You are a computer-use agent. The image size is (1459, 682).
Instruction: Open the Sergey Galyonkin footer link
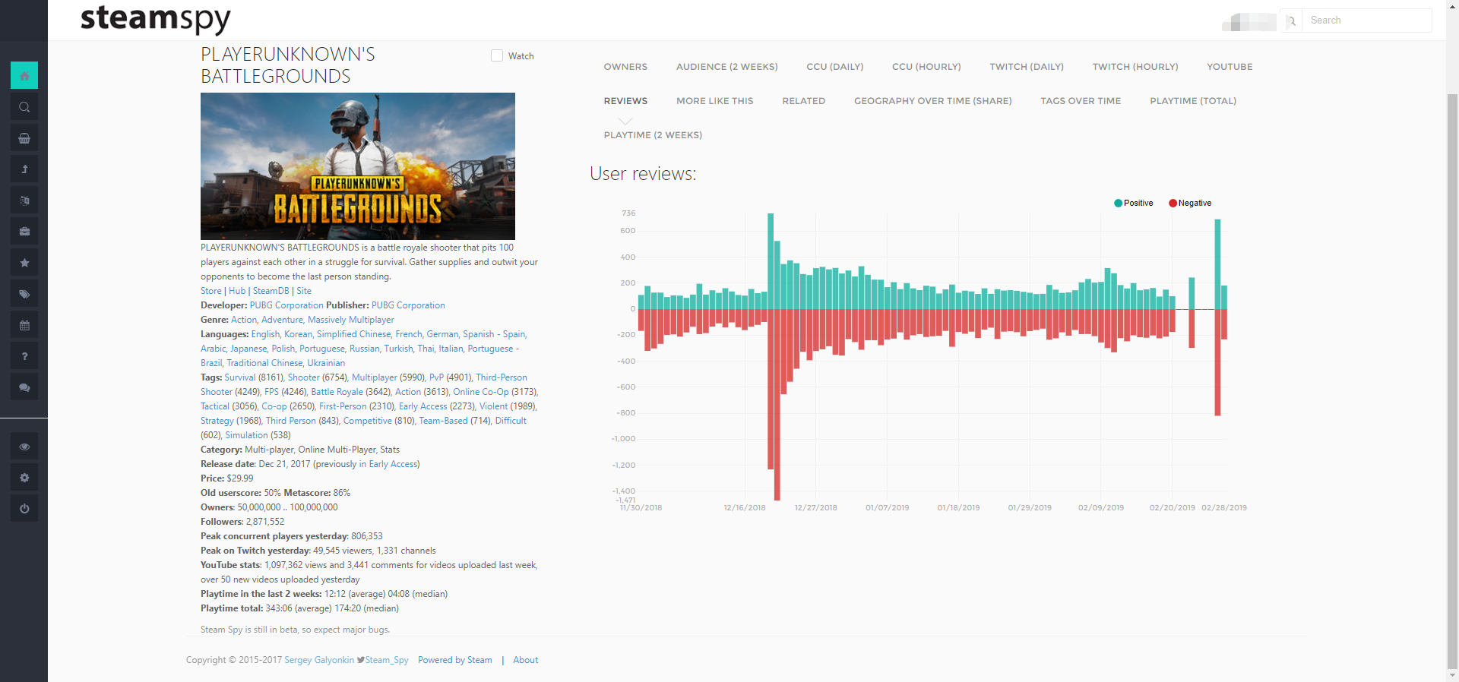pyautogui.click(x=319, y=660)
